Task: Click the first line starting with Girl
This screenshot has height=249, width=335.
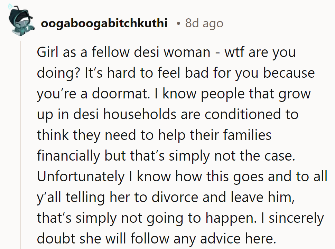Action: coord(166,52)
